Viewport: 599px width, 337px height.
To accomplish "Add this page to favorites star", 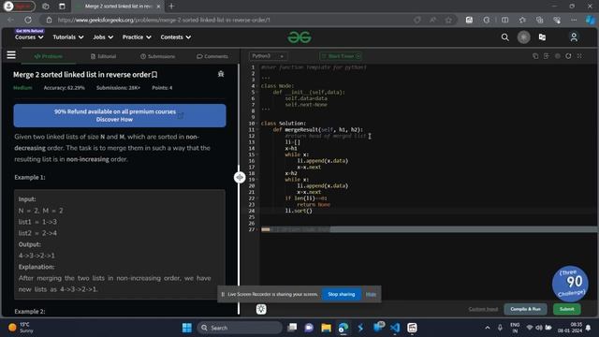I will point(448,20).
